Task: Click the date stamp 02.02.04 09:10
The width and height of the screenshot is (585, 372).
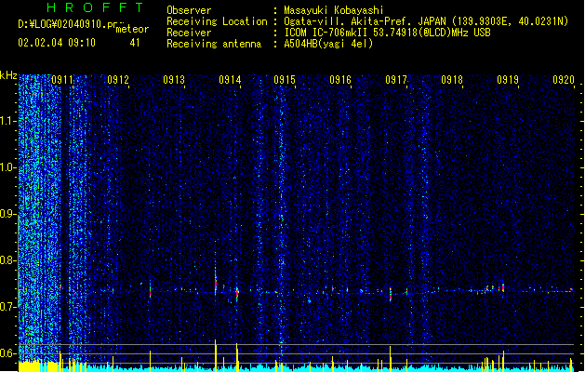Action: pos(57,43)
